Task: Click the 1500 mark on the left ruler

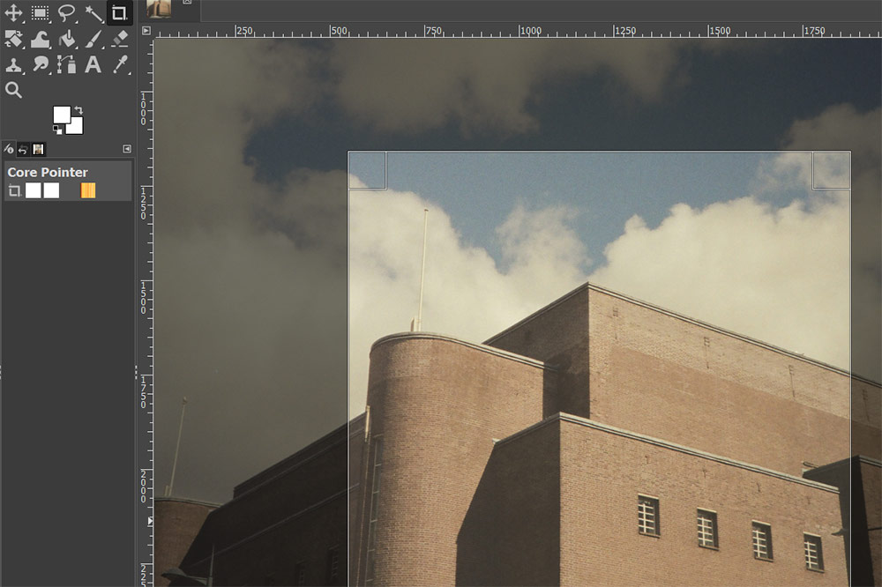Action: [x=144, y=297]
